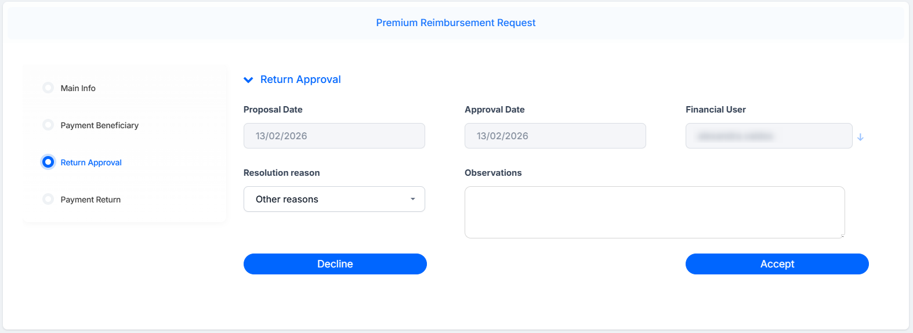913x333 pixels.
Task: Select the Payment Beneficiary step radio
Action: pyautogui.click(x=48, y=125)
